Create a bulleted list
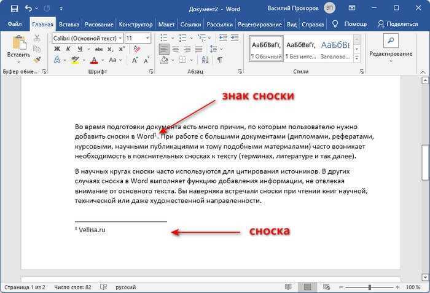 (x=164, y=38)
